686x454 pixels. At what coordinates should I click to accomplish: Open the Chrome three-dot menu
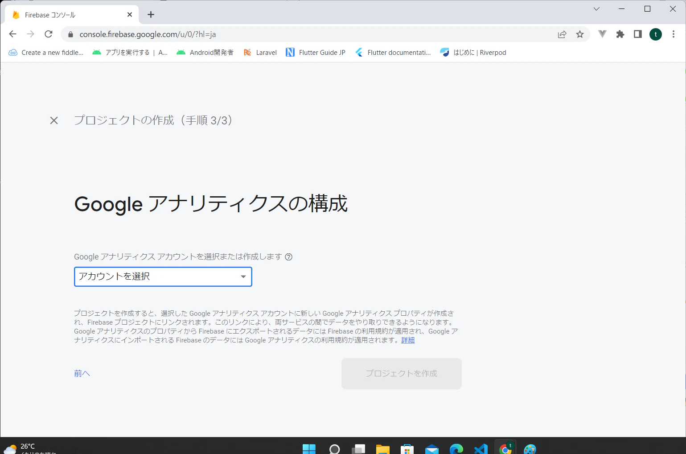point(674,34)
